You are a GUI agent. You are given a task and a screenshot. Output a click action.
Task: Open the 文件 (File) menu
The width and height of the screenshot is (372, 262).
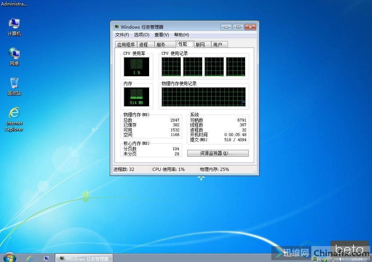tap(121, 35)
